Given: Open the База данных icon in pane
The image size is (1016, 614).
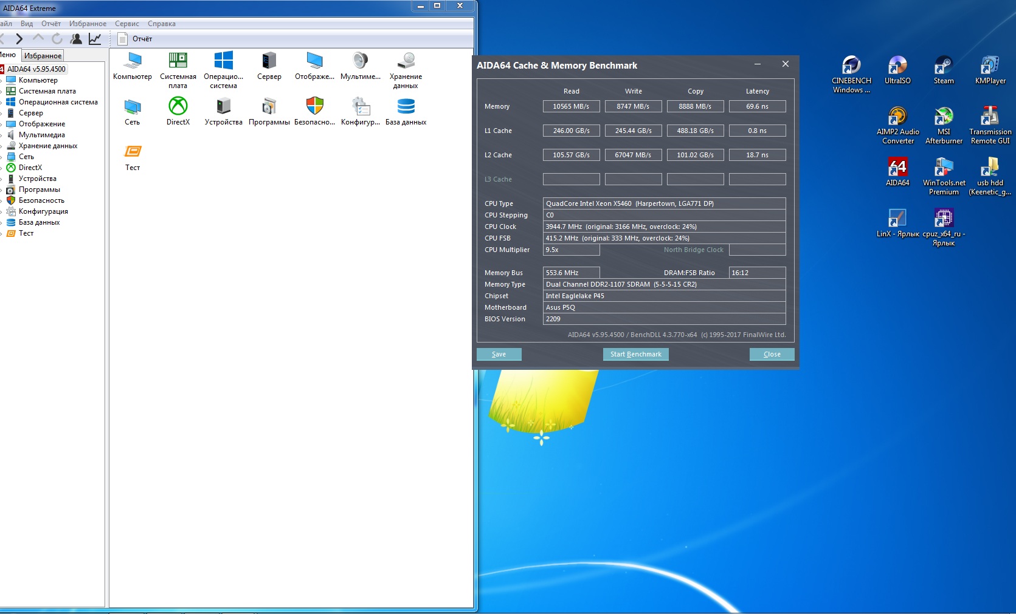Looking at the screenshot, I should point(406,111).
